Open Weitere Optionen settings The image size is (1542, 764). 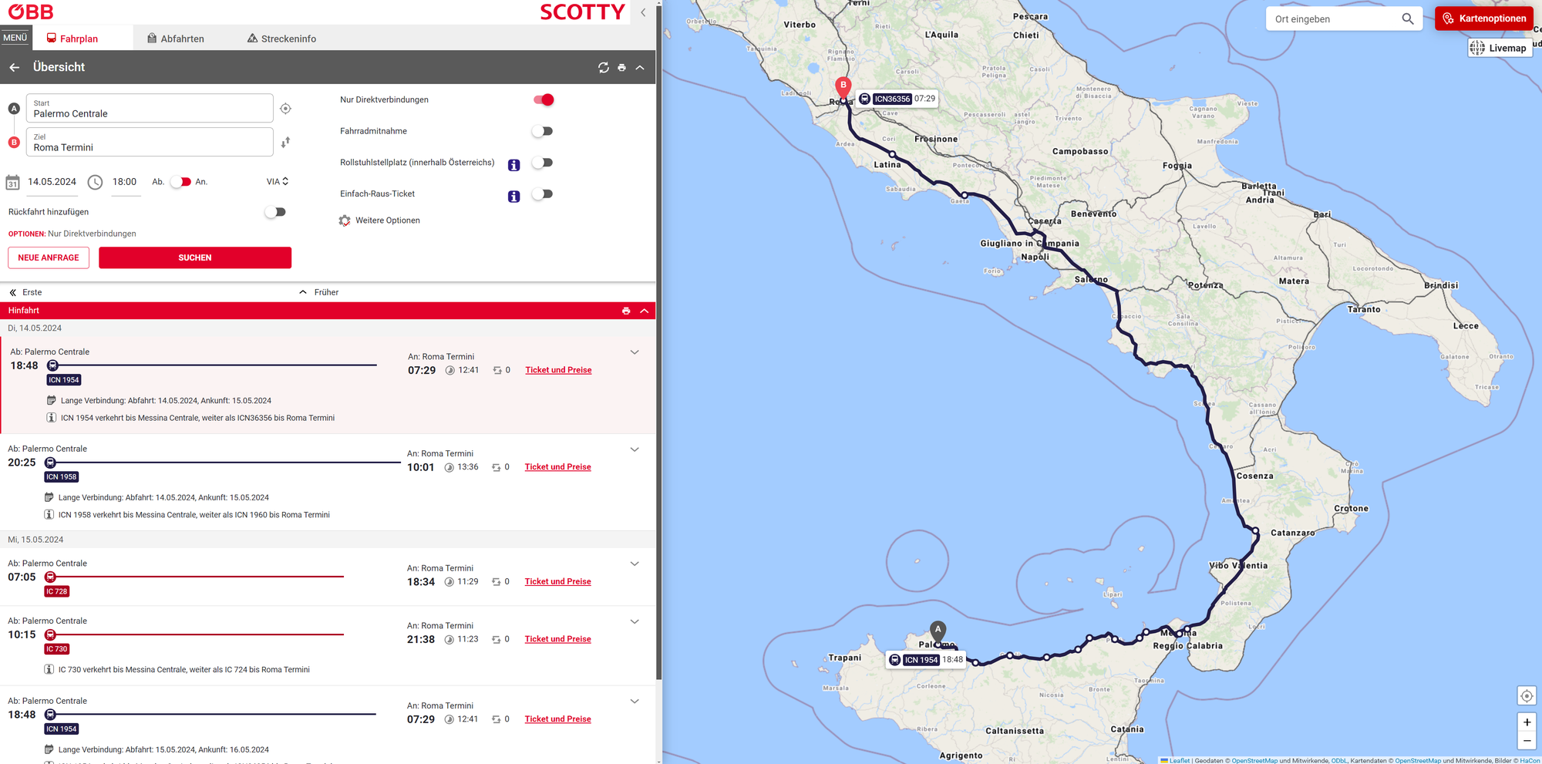pyautogui.click(x=380, y=220)
